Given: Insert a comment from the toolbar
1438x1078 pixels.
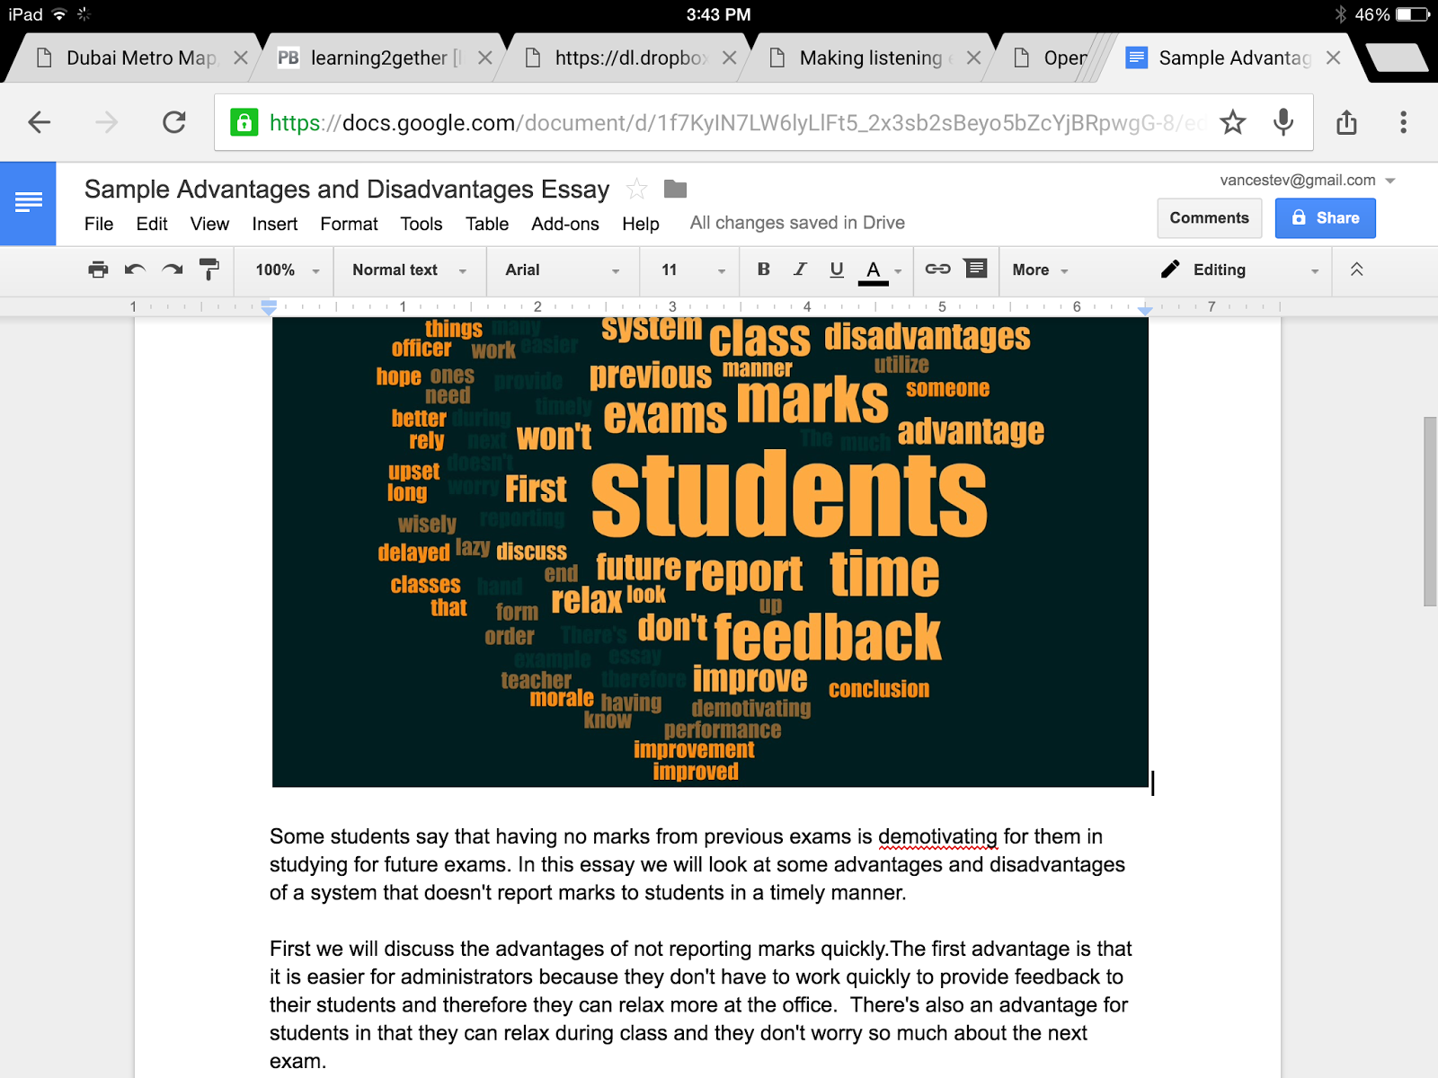Looking at the screenshot, I should (975, 269).
